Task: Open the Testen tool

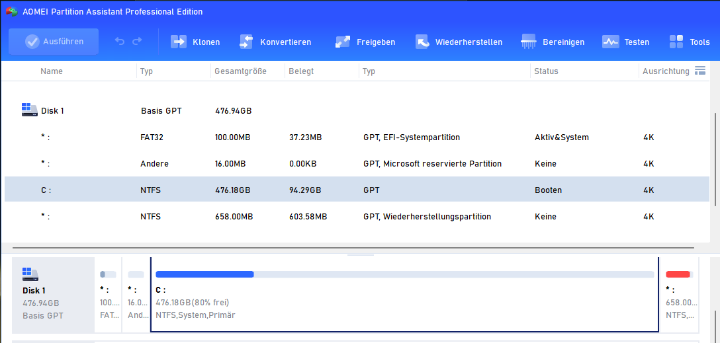Action: click(x=626, y=42)
